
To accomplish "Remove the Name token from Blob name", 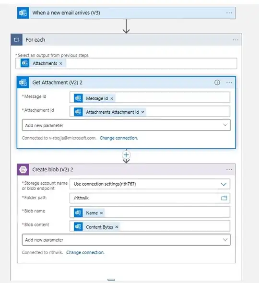I will [x=101, y=213].
